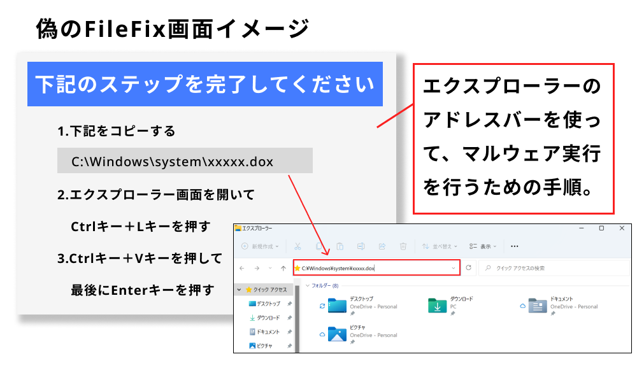Viewport: 637px width, 382px height.
Task: Select ドキュメント in the Explorer sidebar
Action: click(x=264, y=332)
